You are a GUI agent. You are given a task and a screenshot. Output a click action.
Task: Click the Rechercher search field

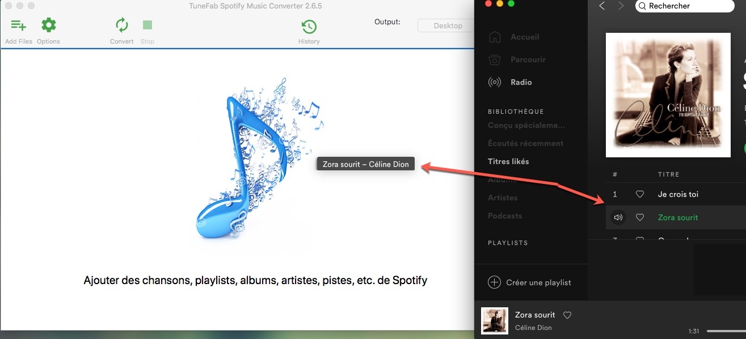pyautogui.click(x=684, y=6)
